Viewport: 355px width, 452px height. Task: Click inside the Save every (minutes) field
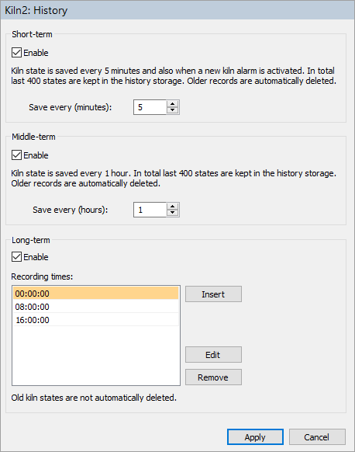[x=150, y=107]
